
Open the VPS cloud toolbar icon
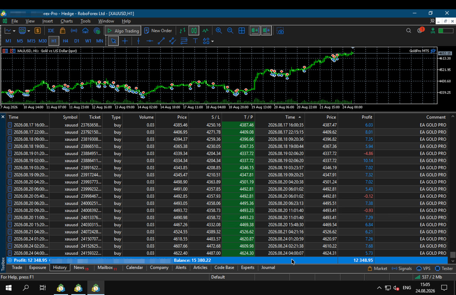coord(85,31)
